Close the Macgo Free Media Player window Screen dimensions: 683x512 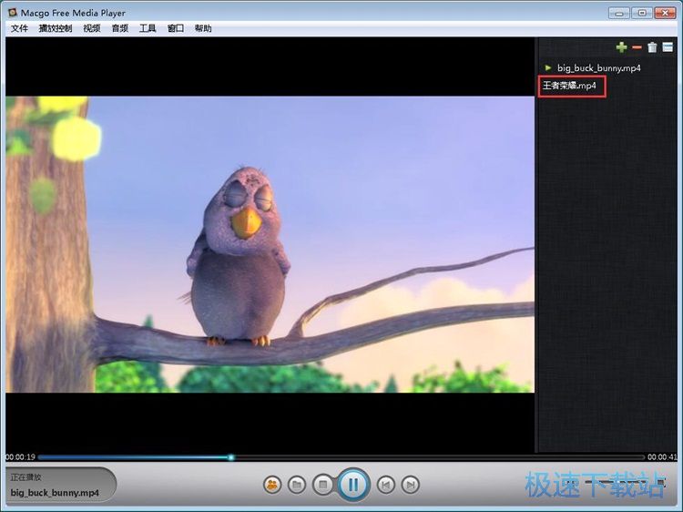point(665,13)
